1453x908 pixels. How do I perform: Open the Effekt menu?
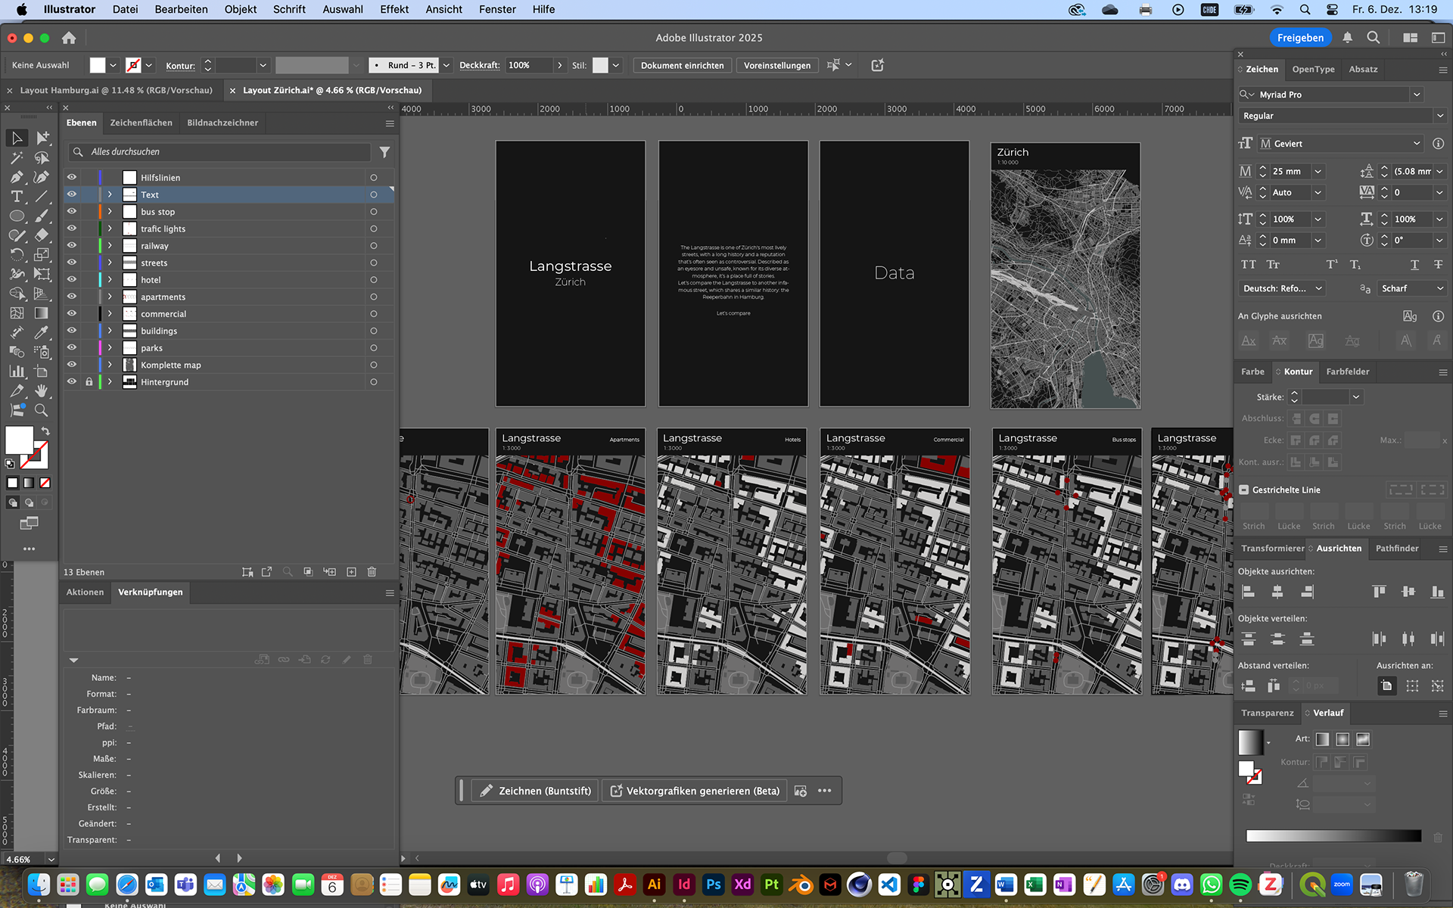coord(394,9)
